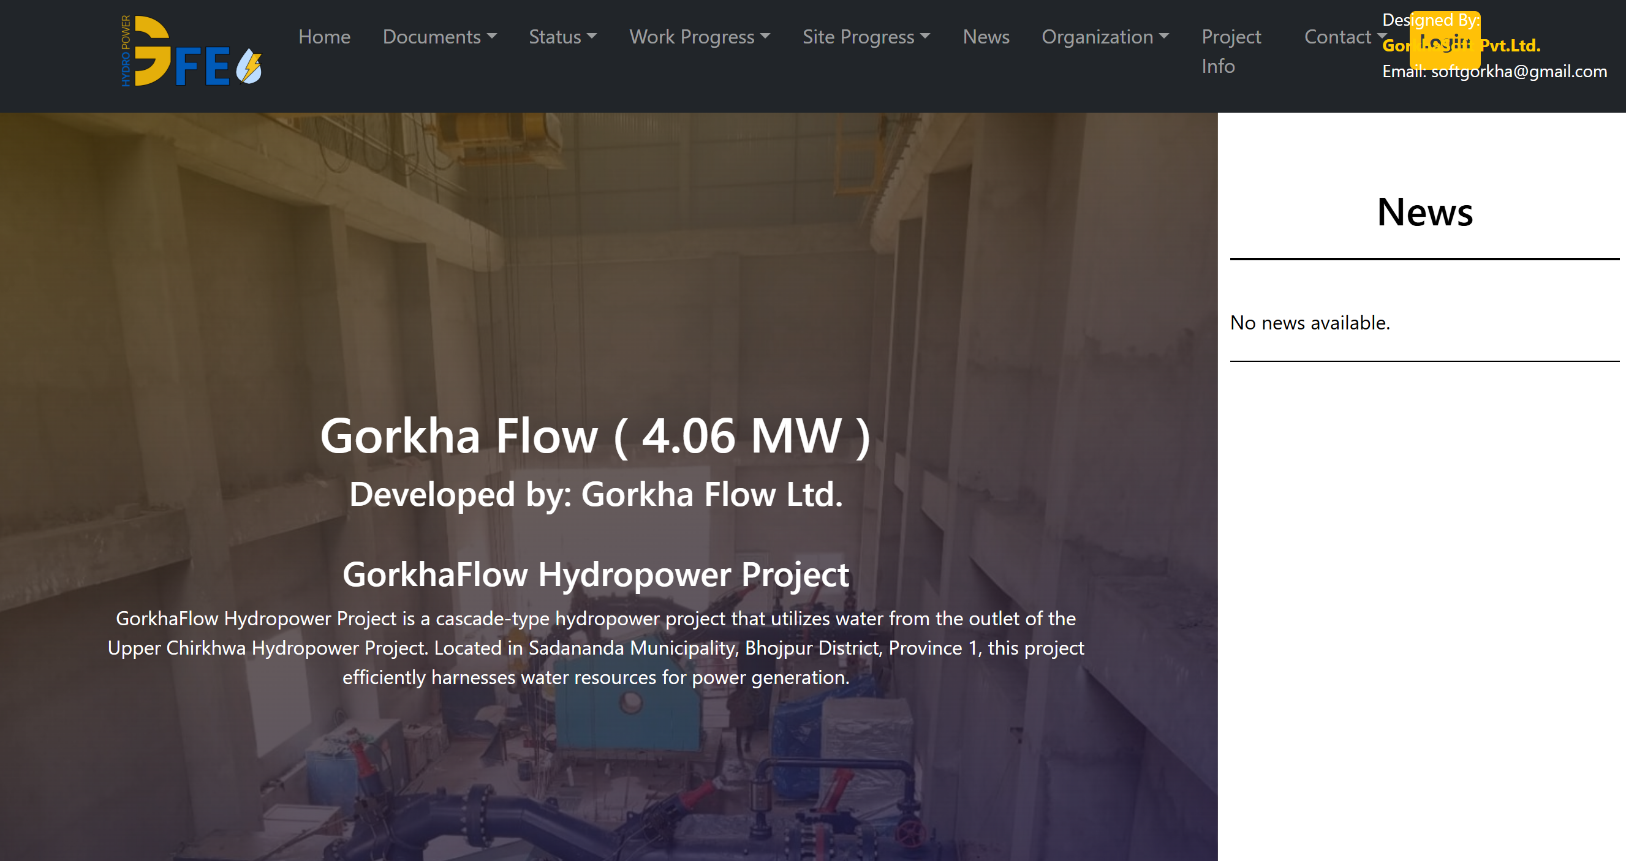Expand the Organization dropdown
Viewport: 1626px width, 861px height.
1105,37
